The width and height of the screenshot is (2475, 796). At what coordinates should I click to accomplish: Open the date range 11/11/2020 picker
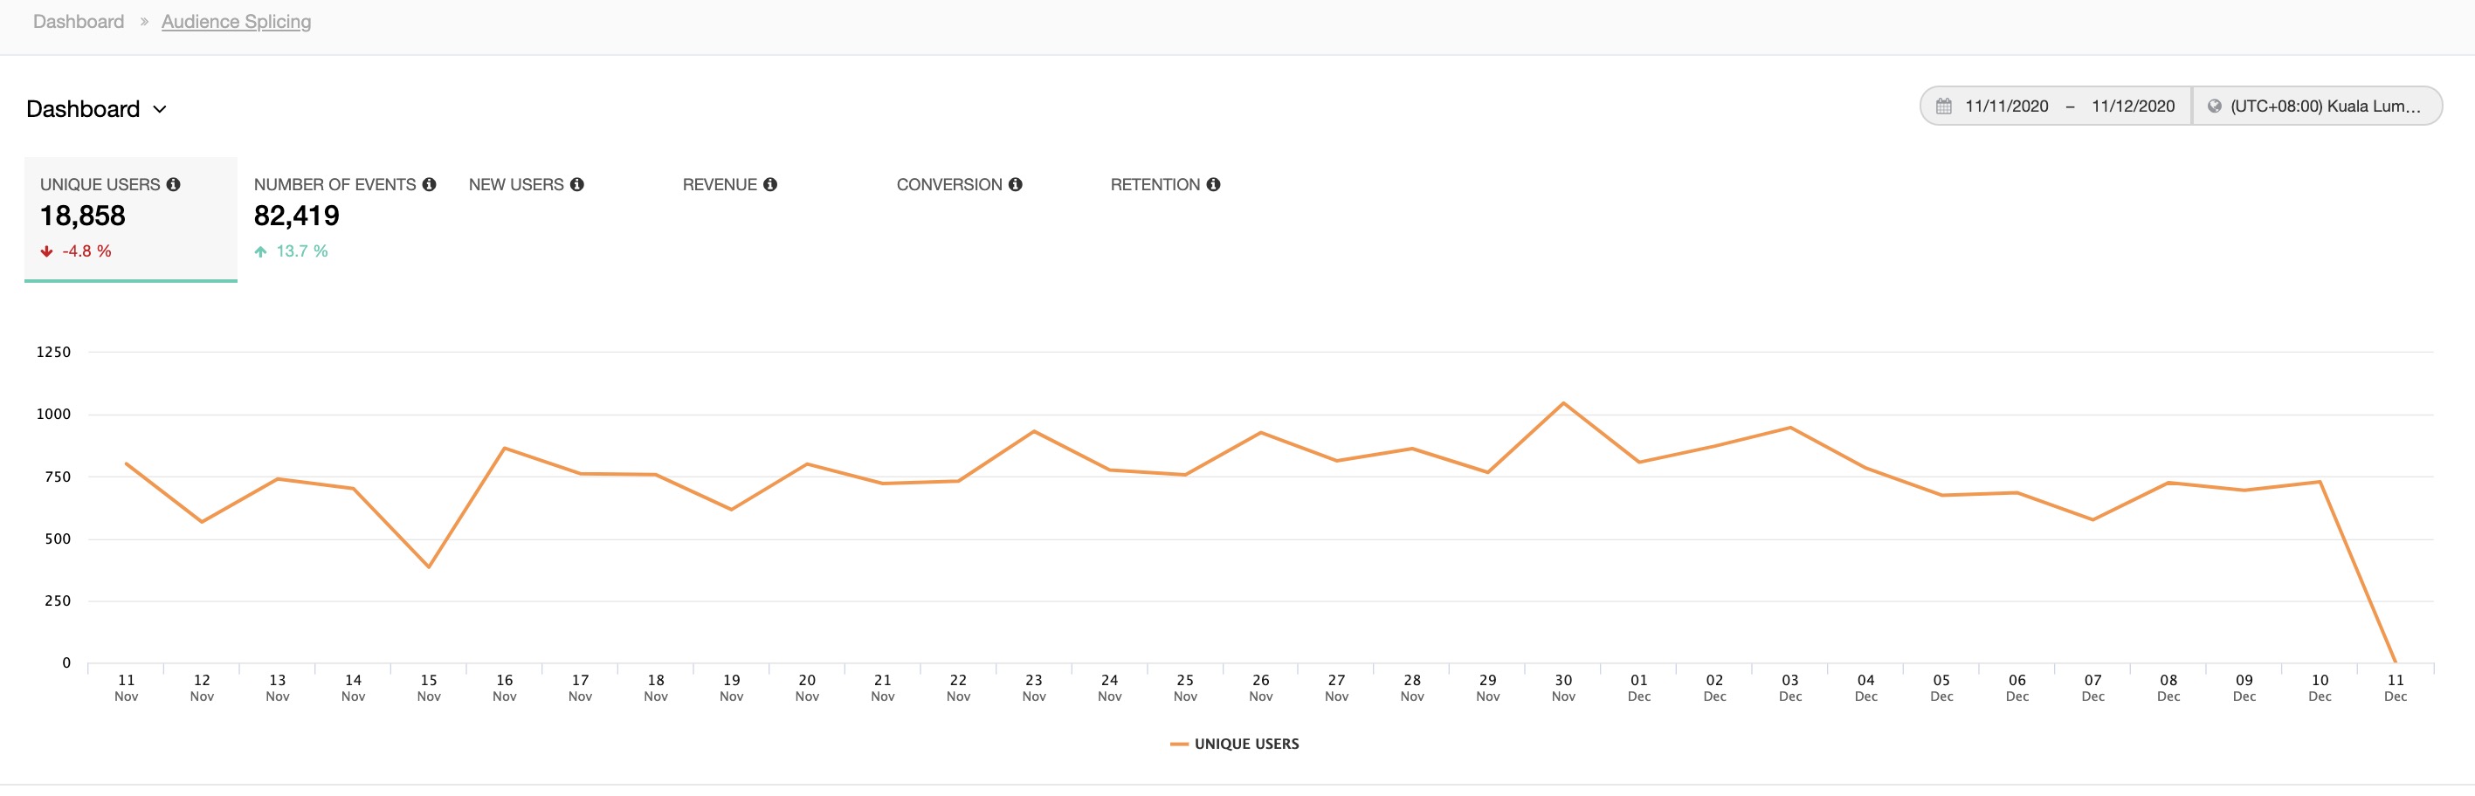(x=2006, y=106)
